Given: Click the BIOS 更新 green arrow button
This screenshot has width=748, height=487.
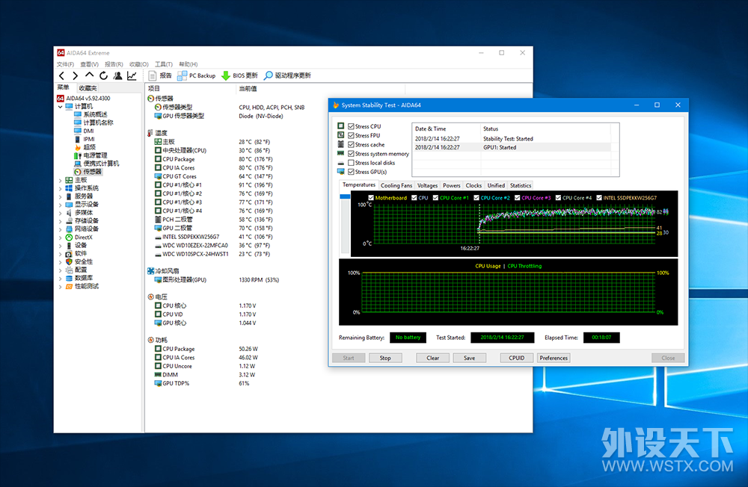Looking at the screenshot, I should coord(239,75).
